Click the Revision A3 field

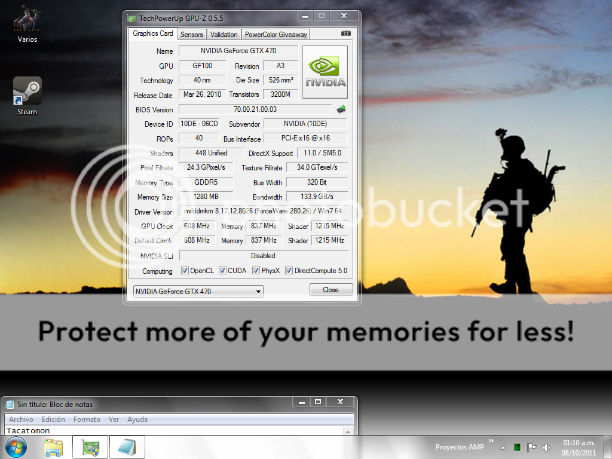click(281, 66)
